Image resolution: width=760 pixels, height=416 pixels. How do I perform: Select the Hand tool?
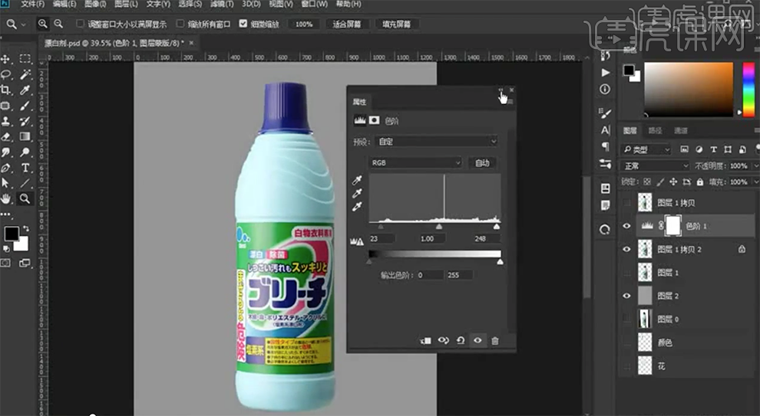[6, 198]
